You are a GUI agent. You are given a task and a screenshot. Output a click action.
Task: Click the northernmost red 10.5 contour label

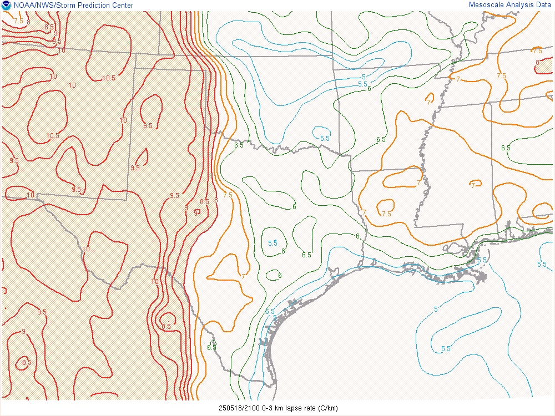point(109,78)
